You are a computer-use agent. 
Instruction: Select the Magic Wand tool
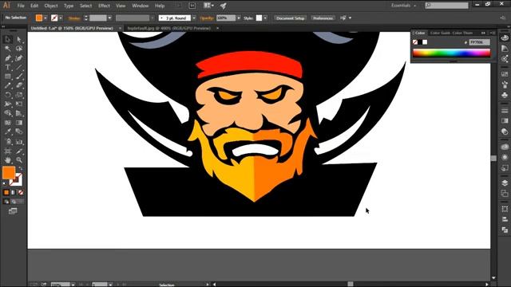(x=8, y=49)
